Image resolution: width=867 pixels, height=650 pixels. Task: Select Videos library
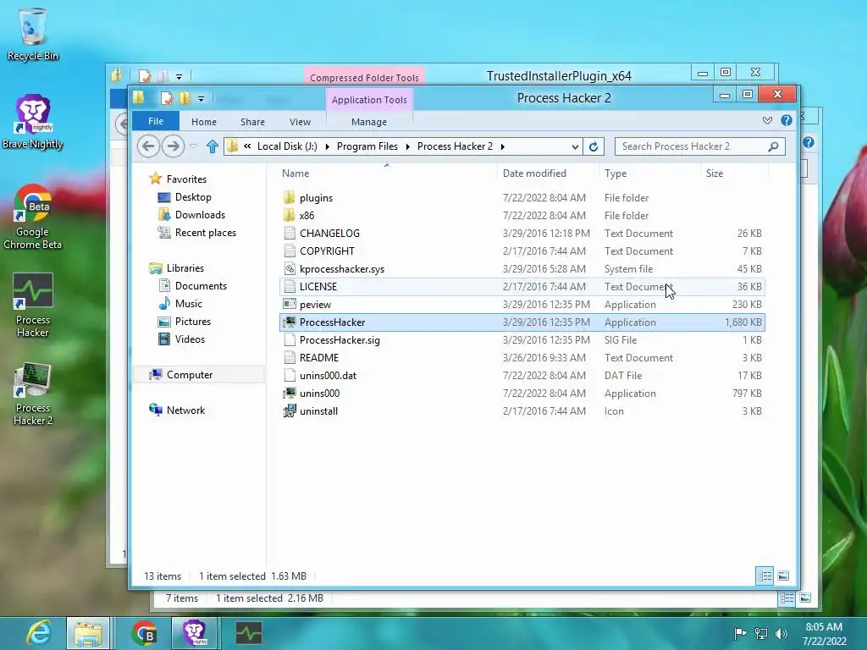tap(190, 339)
